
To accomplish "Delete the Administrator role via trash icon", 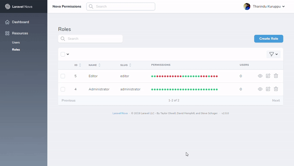I will tap(276, 89).
